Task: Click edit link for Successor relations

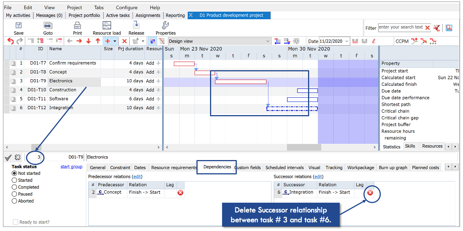Action: pos(319,177)
